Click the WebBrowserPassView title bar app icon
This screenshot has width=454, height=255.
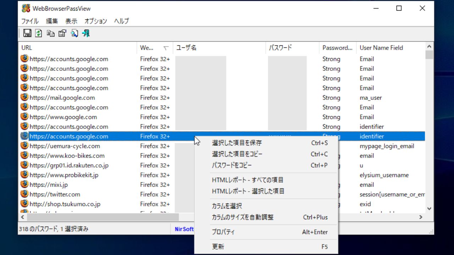tap(26, 8)
